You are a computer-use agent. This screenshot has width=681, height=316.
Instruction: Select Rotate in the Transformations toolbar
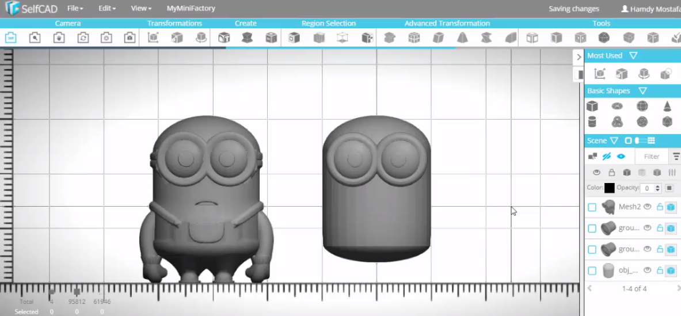201,38
